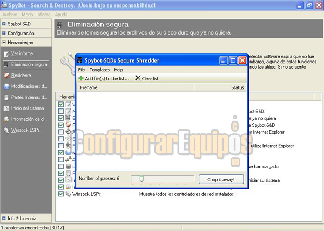
Task: Toggle the topmost checkbox in the tools list
Action: pyautogui.click(x=61, y=104)
